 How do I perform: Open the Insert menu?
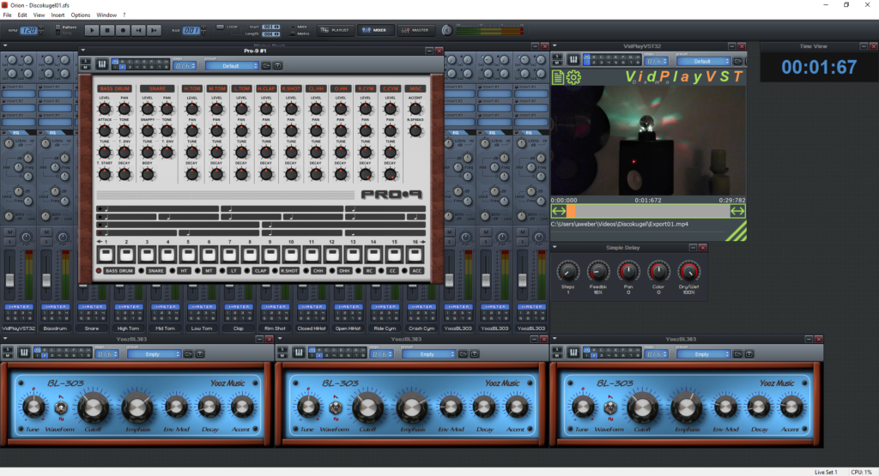pyautogui.click(x=58, y=15)
